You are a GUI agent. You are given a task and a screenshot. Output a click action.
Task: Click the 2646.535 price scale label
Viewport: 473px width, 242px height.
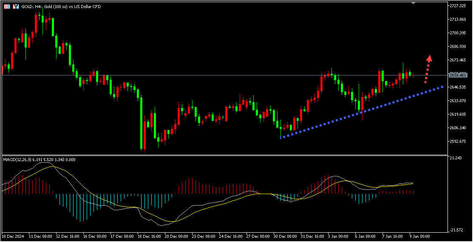pyautogui.click(x=459, y=87)
